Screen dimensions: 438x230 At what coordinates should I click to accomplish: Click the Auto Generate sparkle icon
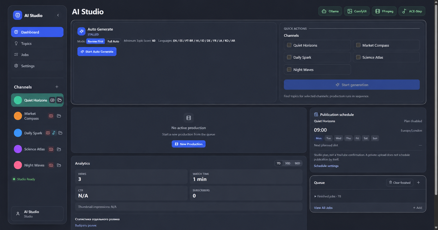coord(81,31)
